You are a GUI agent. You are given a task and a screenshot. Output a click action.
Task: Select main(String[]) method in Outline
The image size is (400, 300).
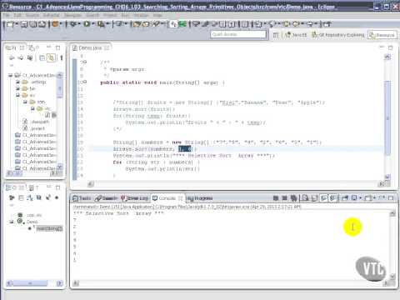[x=49, y=228]
